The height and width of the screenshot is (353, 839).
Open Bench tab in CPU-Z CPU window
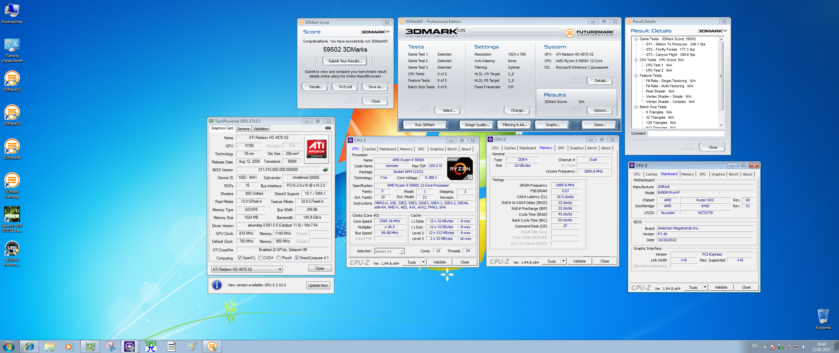(452, 149)
